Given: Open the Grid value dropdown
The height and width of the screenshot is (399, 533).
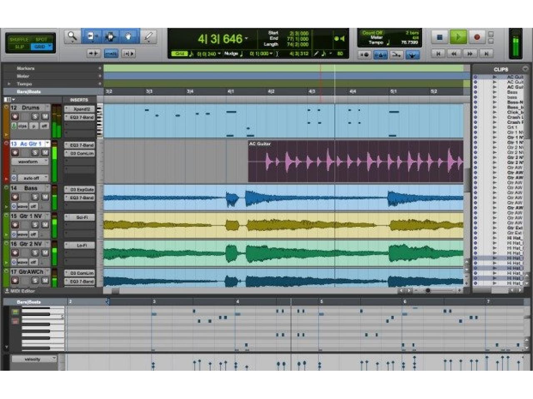Looking at the screenshot, I should (219, 54).
